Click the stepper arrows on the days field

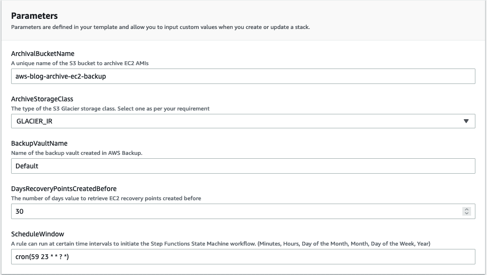(x=467, y=211)
